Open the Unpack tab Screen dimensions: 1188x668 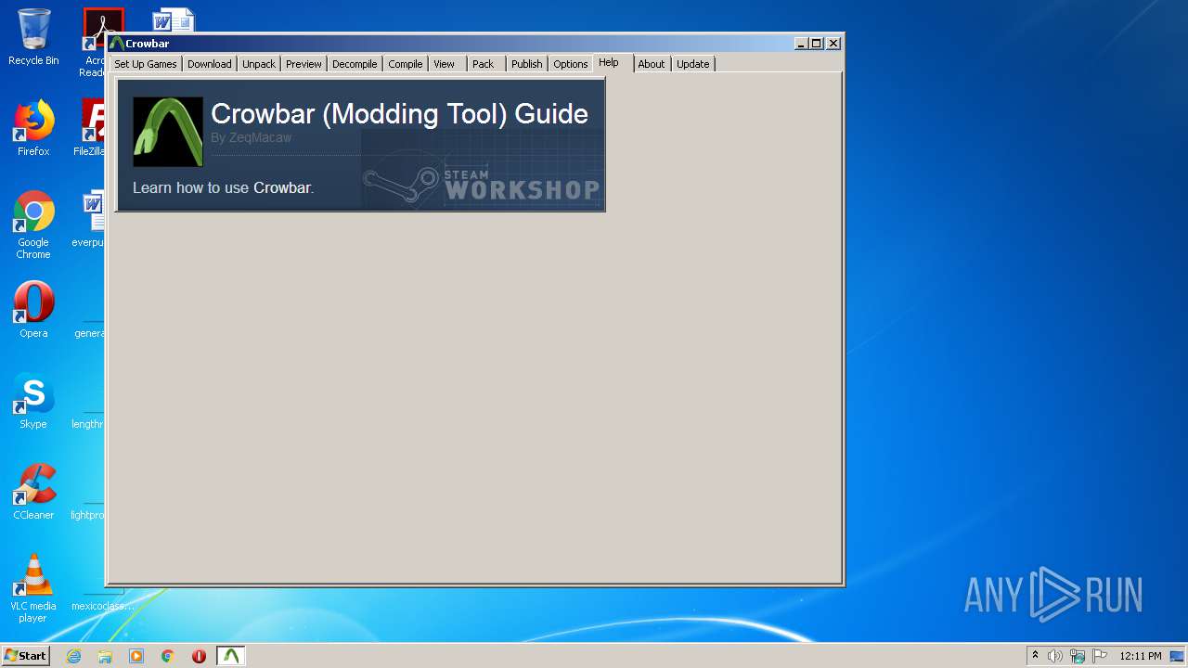[x=259, y=64]
